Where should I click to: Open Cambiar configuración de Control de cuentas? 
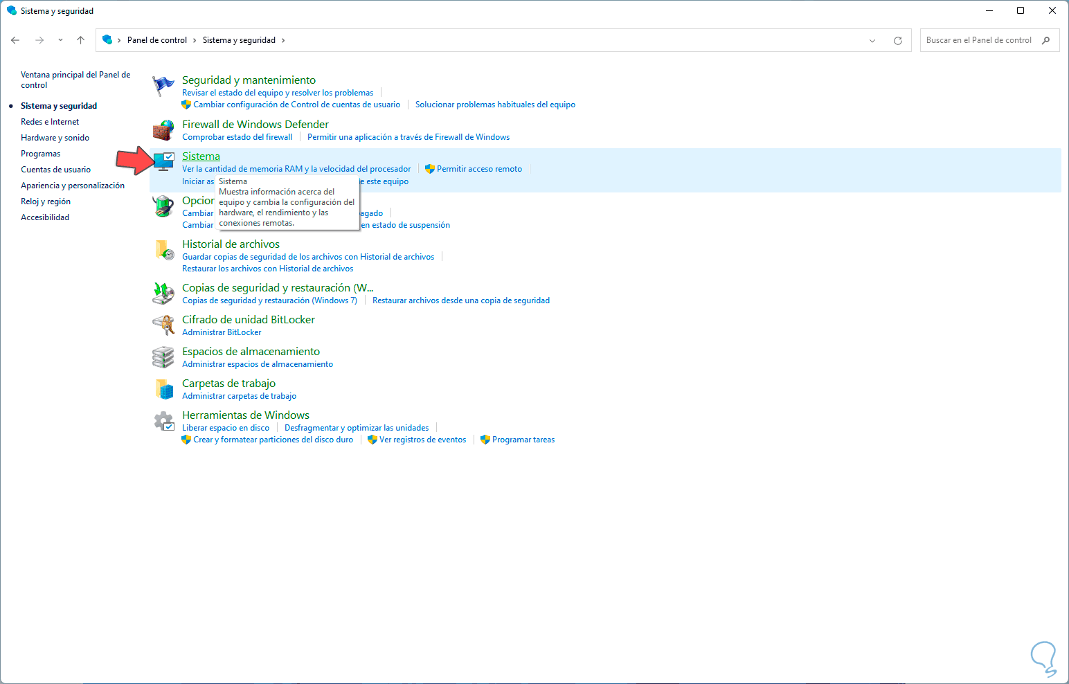click(297, 105)
